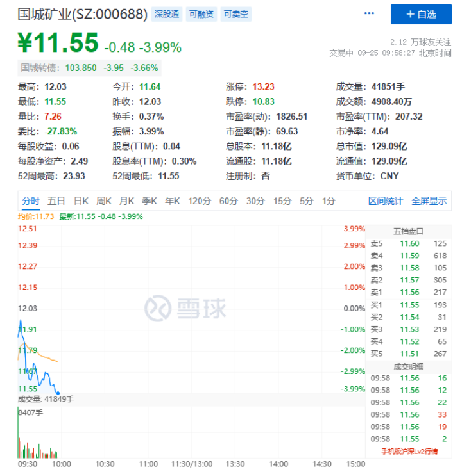Click the 卖1 order row at 11.56
This screenshot has height=472, width=462.
[x=408, y=292]
